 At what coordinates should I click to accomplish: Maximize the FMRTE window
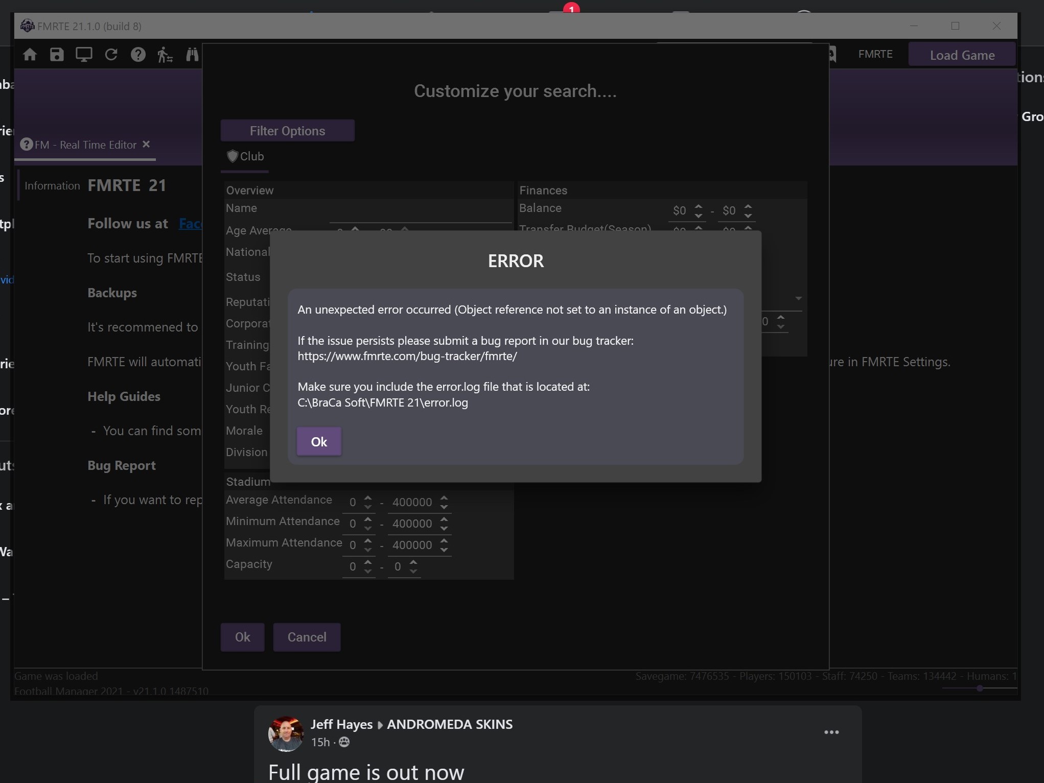(955, 26)
